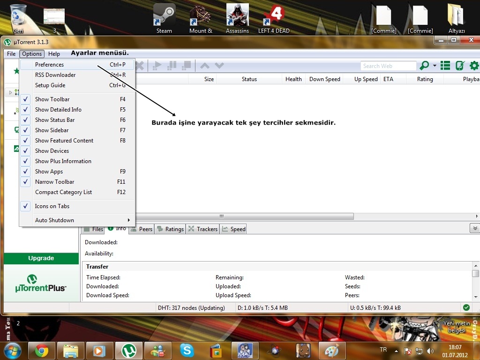Collapse the detailed info pane

coord(475,228)
